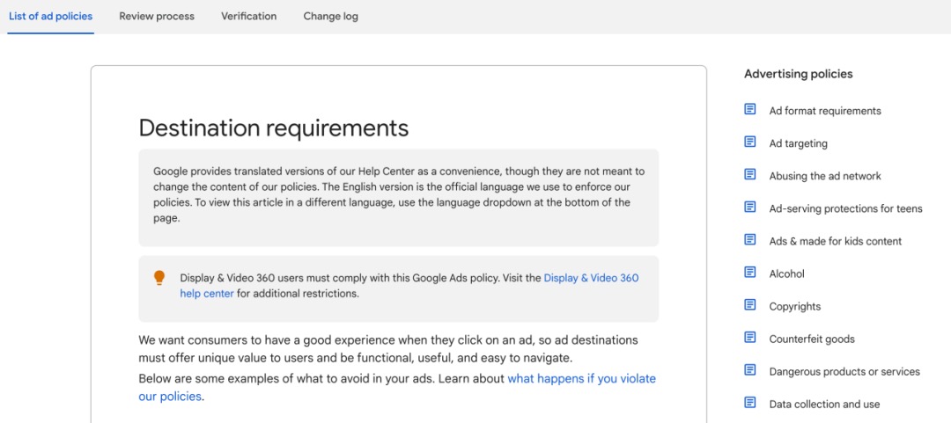Image resolution: width=951 pixels, height=423 pixels.
Task: Open Ad-serving protections for teens policy
Action: point(845,208)
